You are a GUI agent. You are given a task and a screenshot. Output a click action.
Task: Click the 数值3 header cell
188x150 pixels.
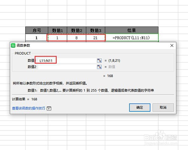[96, 30]
